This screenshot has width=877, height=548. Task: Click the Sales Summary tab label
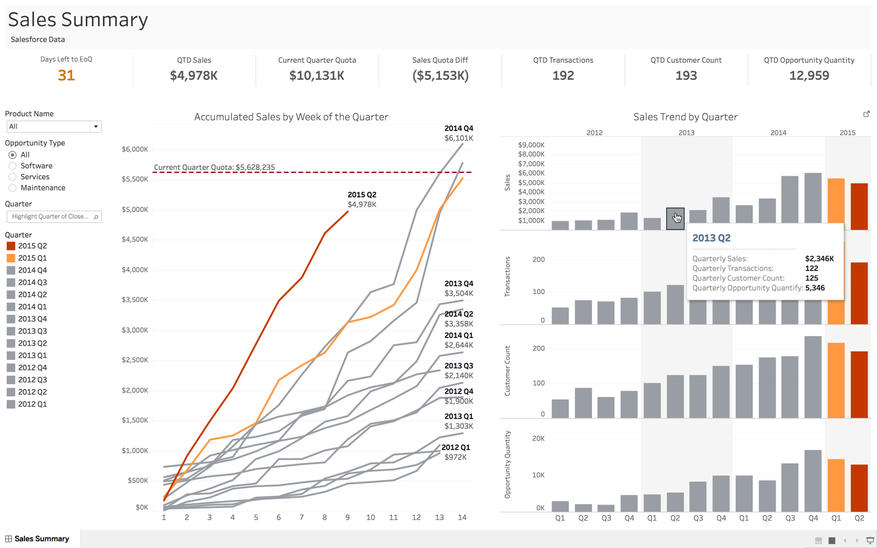pos(48,538)
